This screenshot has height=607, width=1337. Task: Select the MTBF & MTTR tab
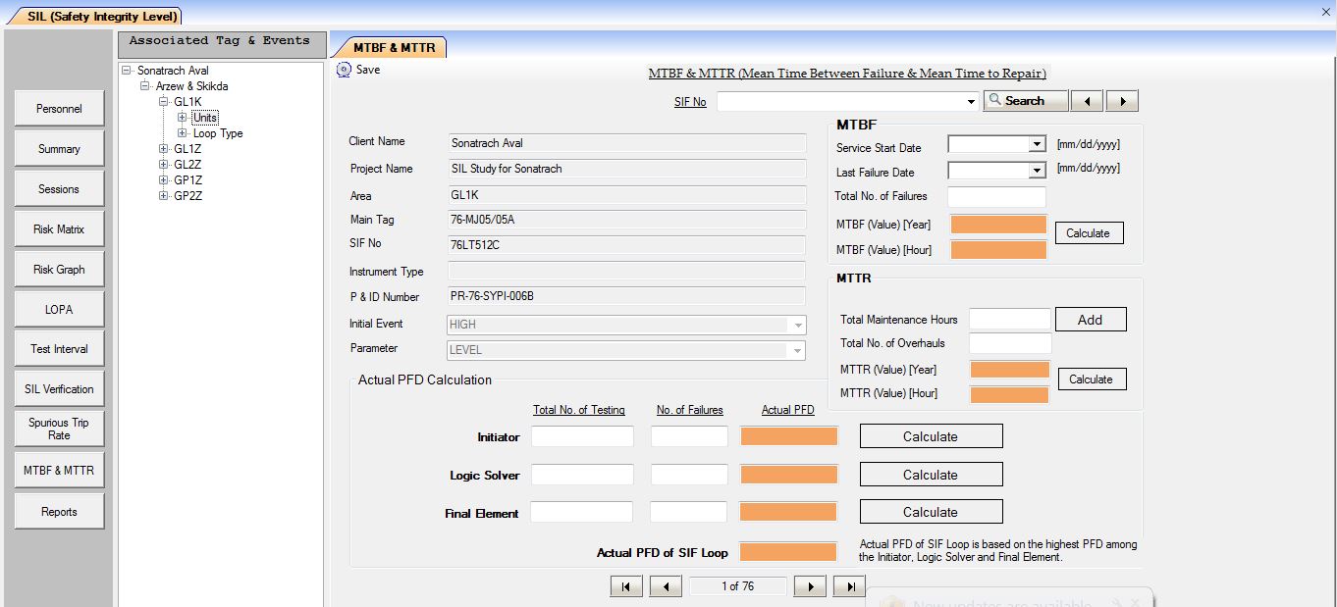(x=394, y=47)
